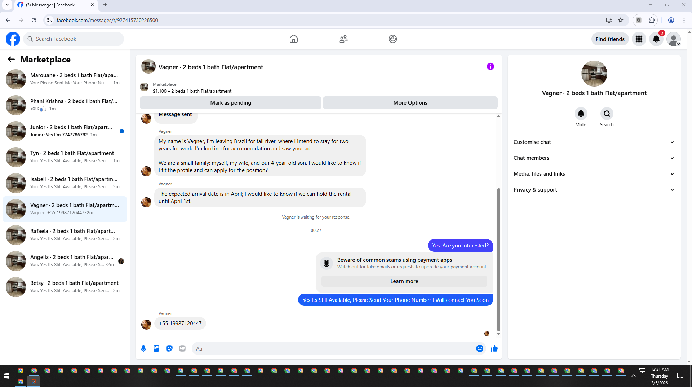692x387 pixels.
Task: Click Vagner's phone number message
Action: point(180,324)
